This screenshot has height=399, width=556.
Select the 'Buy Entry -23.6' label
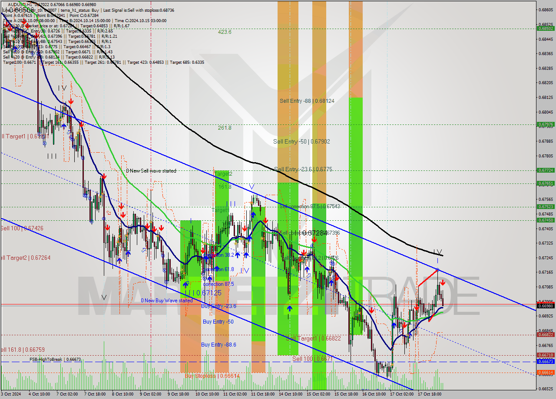219,306
